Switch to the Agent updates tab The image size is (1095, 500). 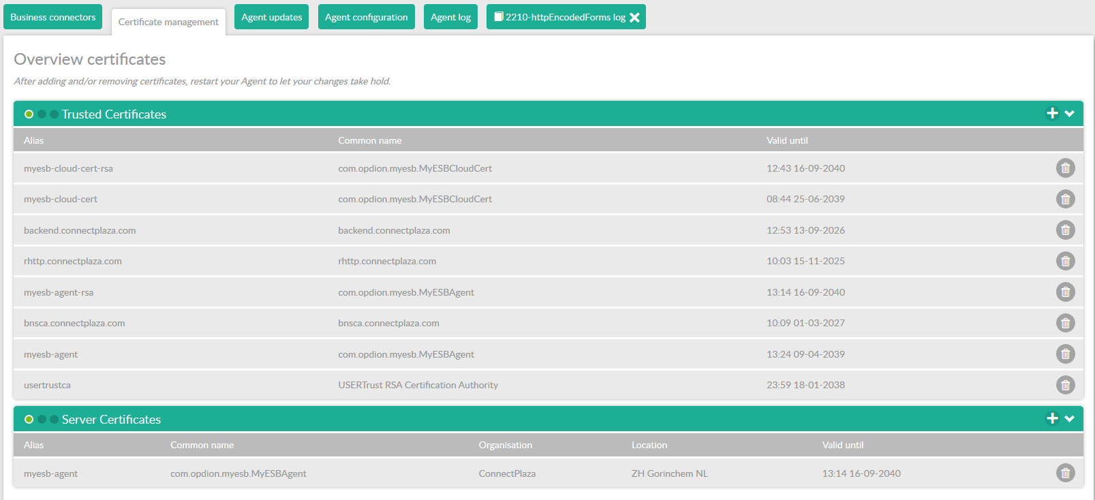pos(271,17)
